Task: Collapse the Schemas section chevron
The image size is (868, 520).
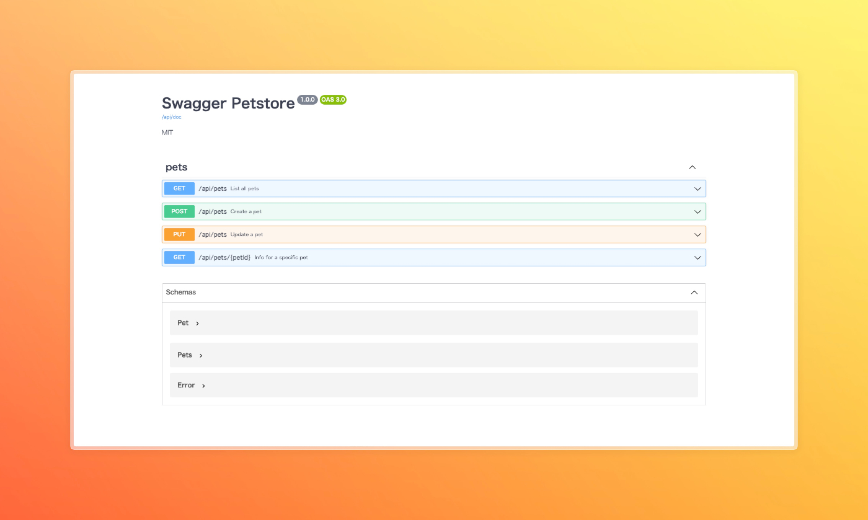Action: coord(694,293)
